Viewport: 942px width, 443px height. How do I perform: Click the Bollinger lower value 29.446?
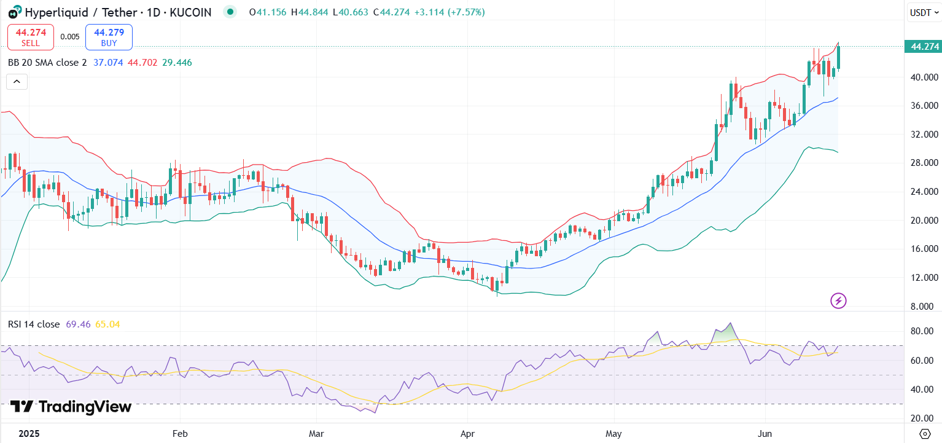click(x=177, y=63)
